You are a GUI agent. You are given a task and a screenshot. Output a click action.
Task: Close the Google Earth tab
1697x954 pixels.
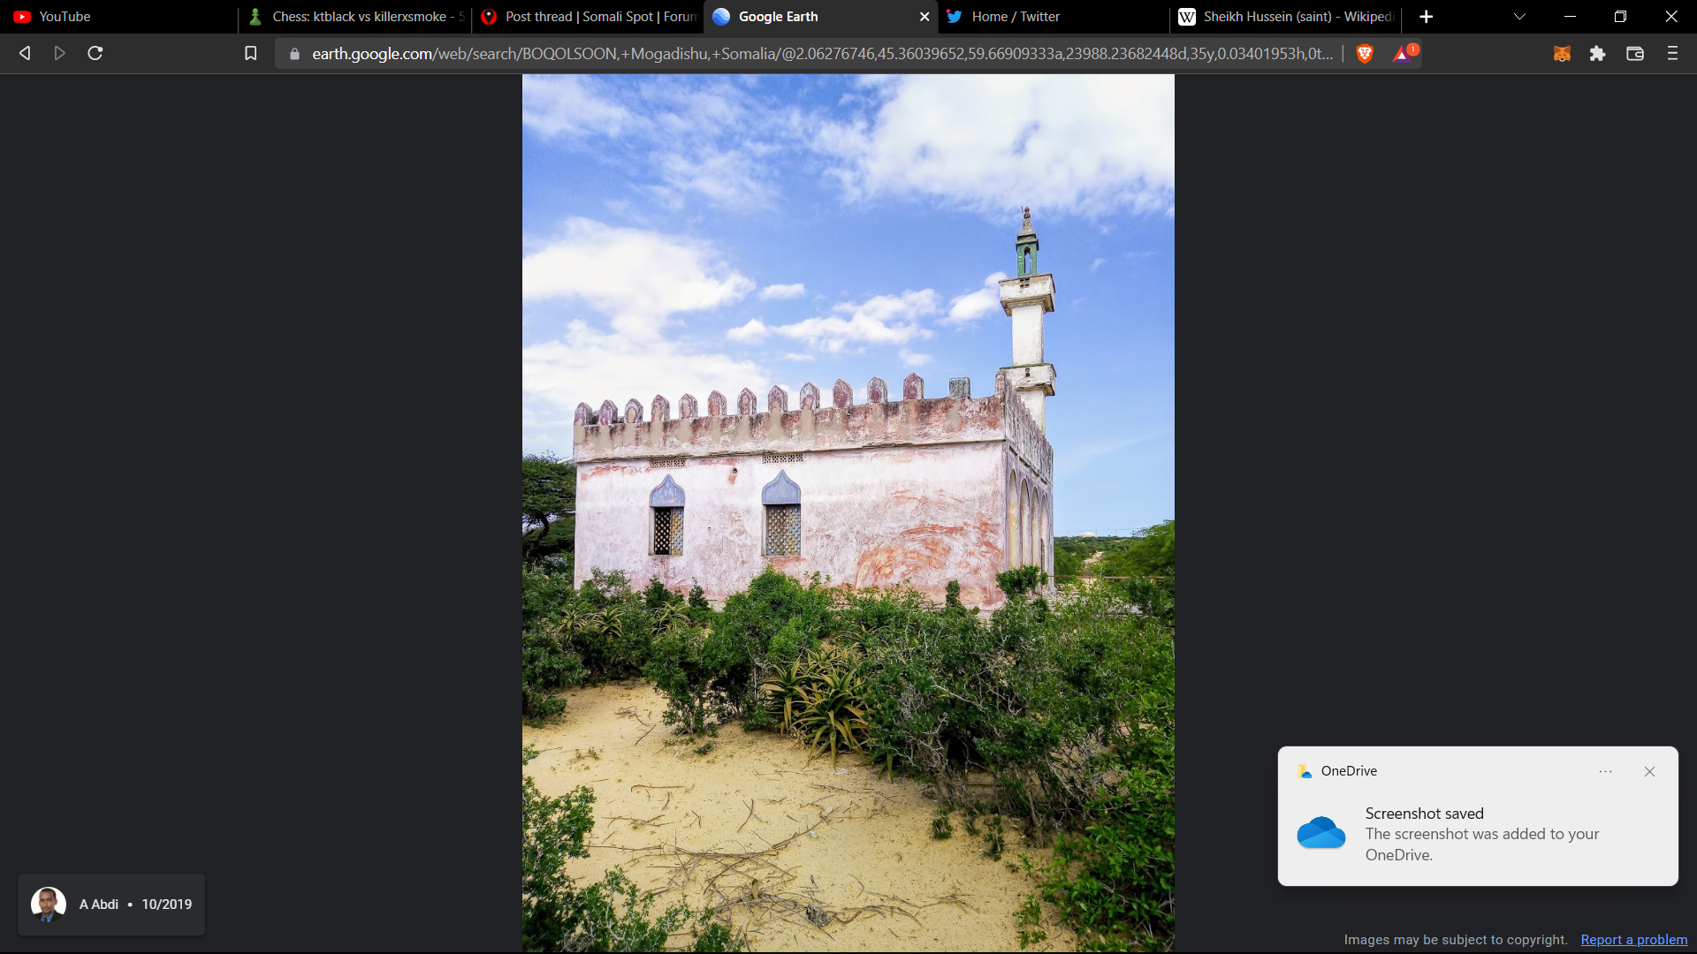point(925,17)
